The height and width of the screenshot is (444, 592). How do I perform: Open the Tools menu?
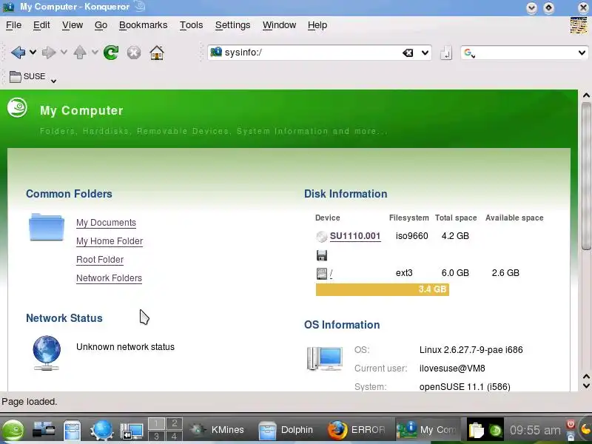(x=191, y=25)
